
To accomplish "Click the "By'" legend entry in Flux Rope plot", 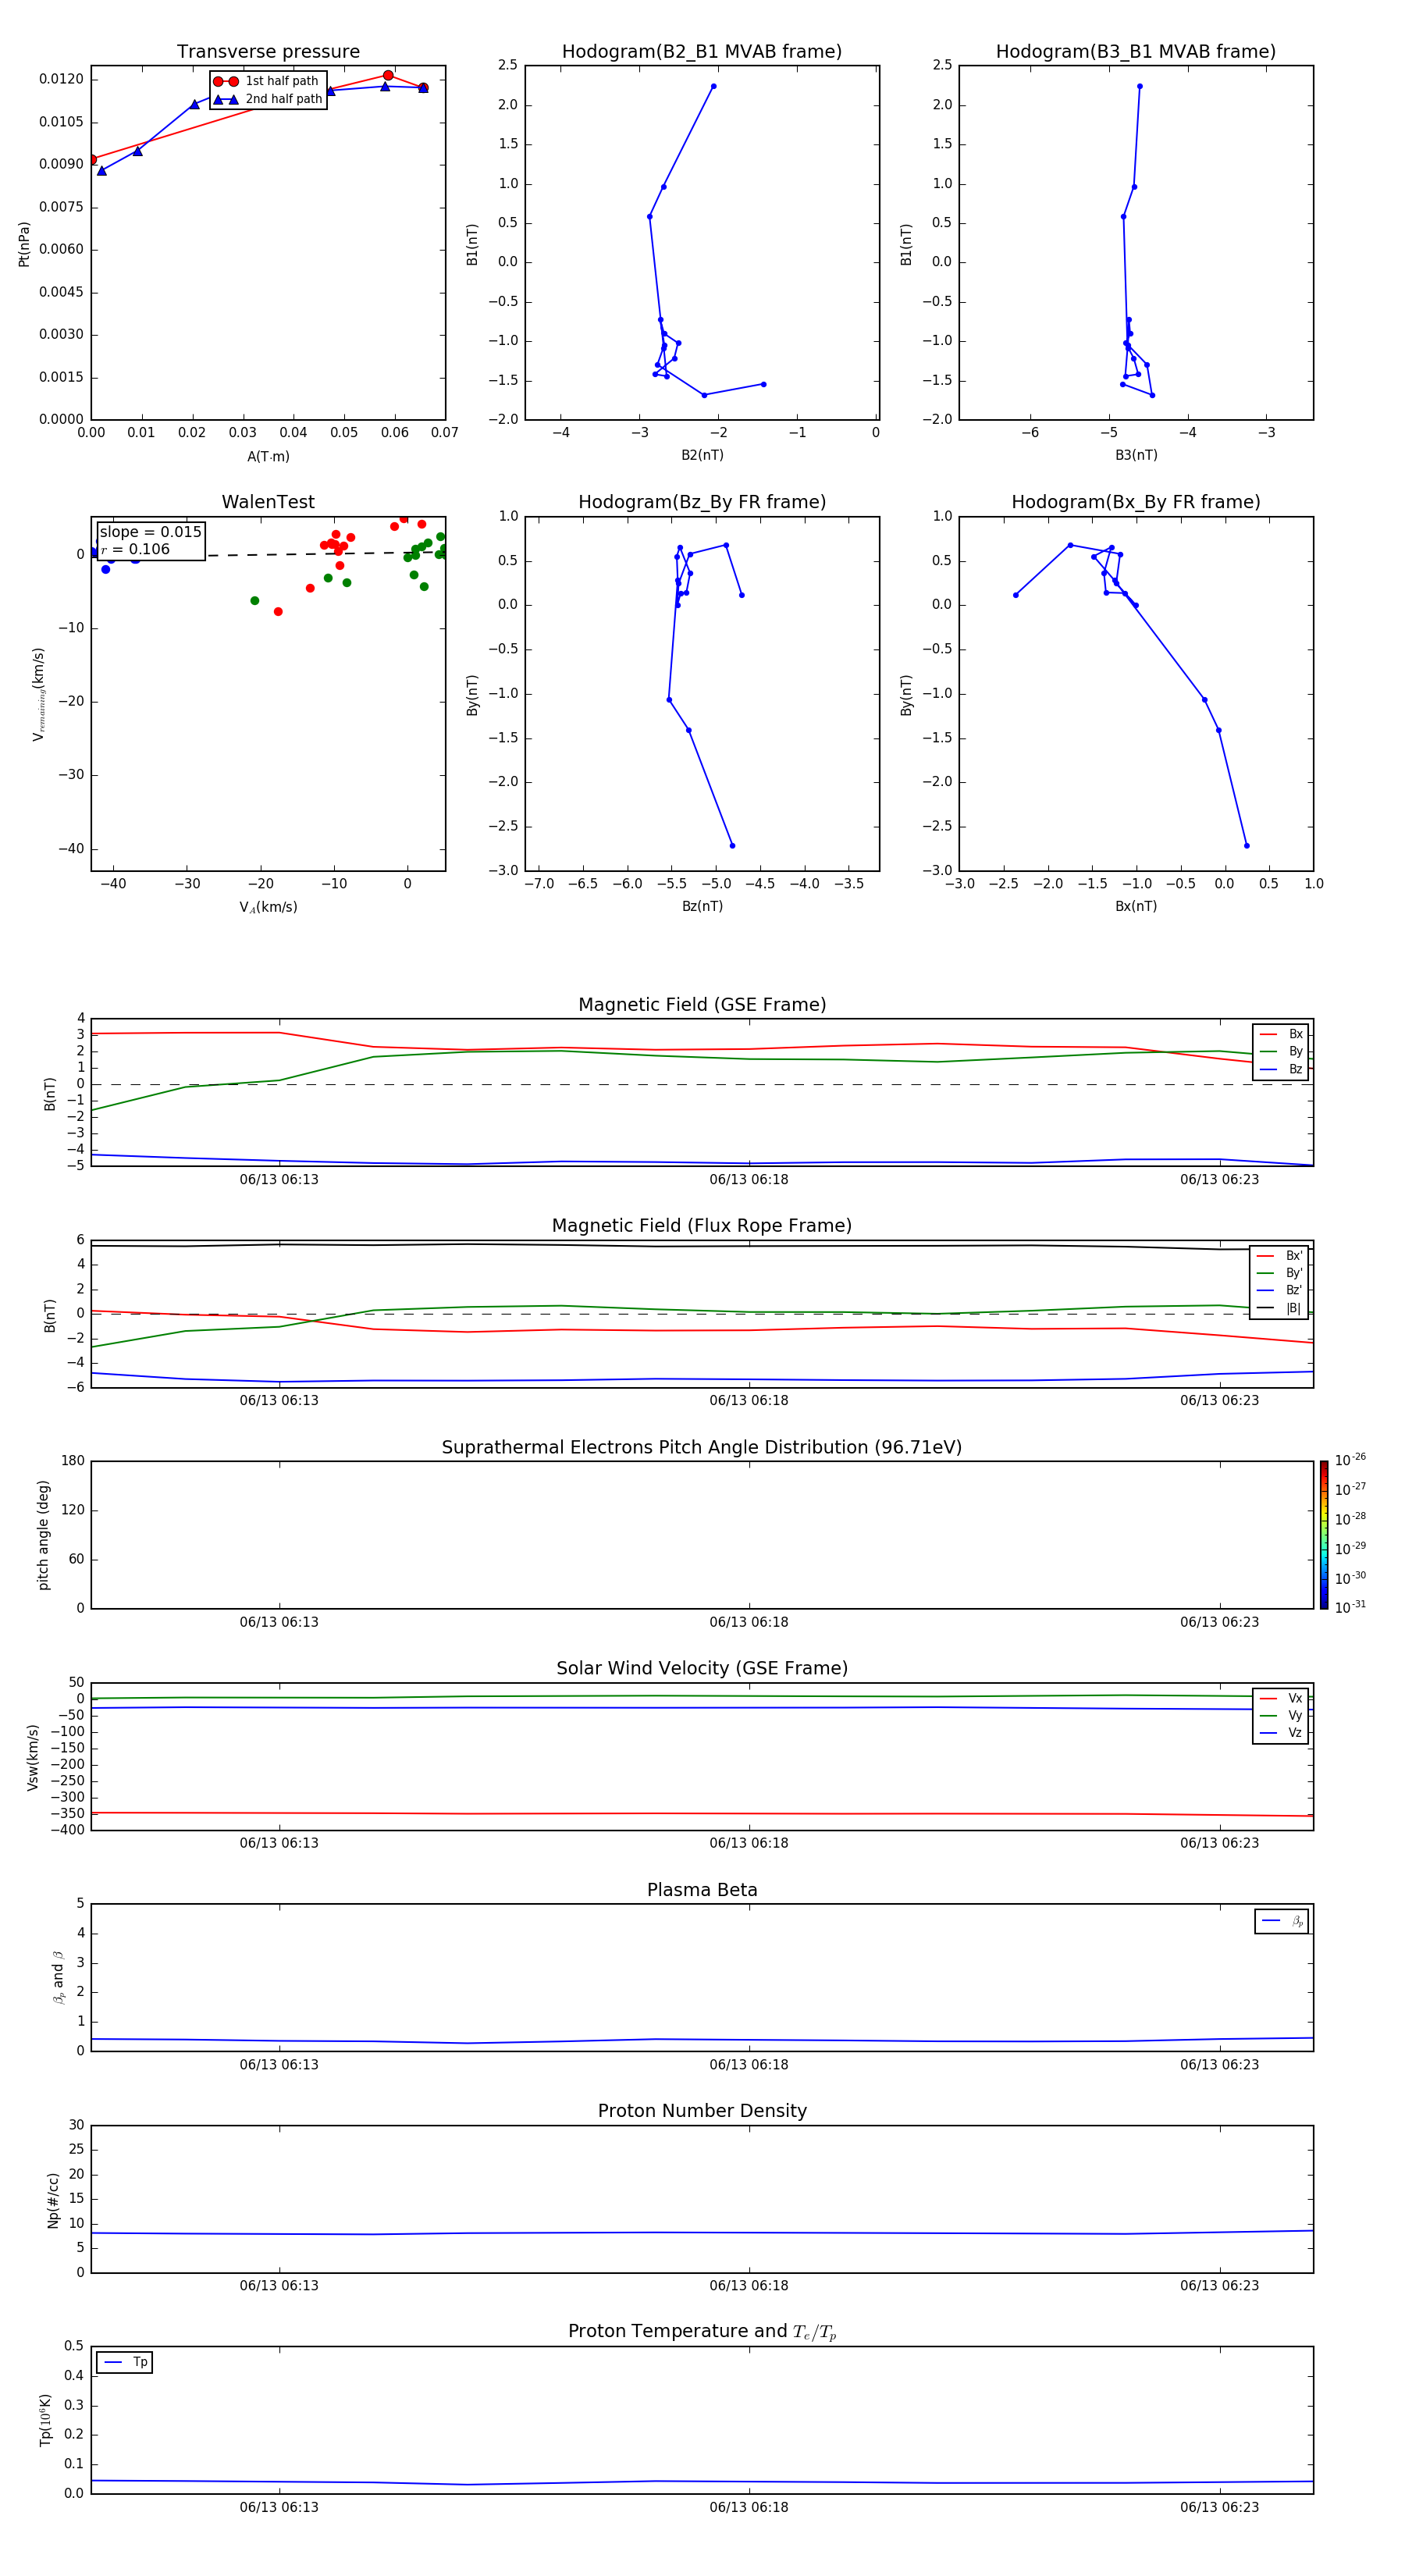I will tap(1279, 1273).
